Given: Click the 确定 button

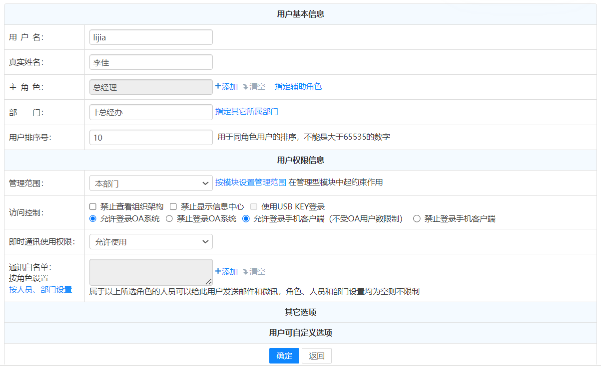Looking at the screenshot, I should click(284, 356).
